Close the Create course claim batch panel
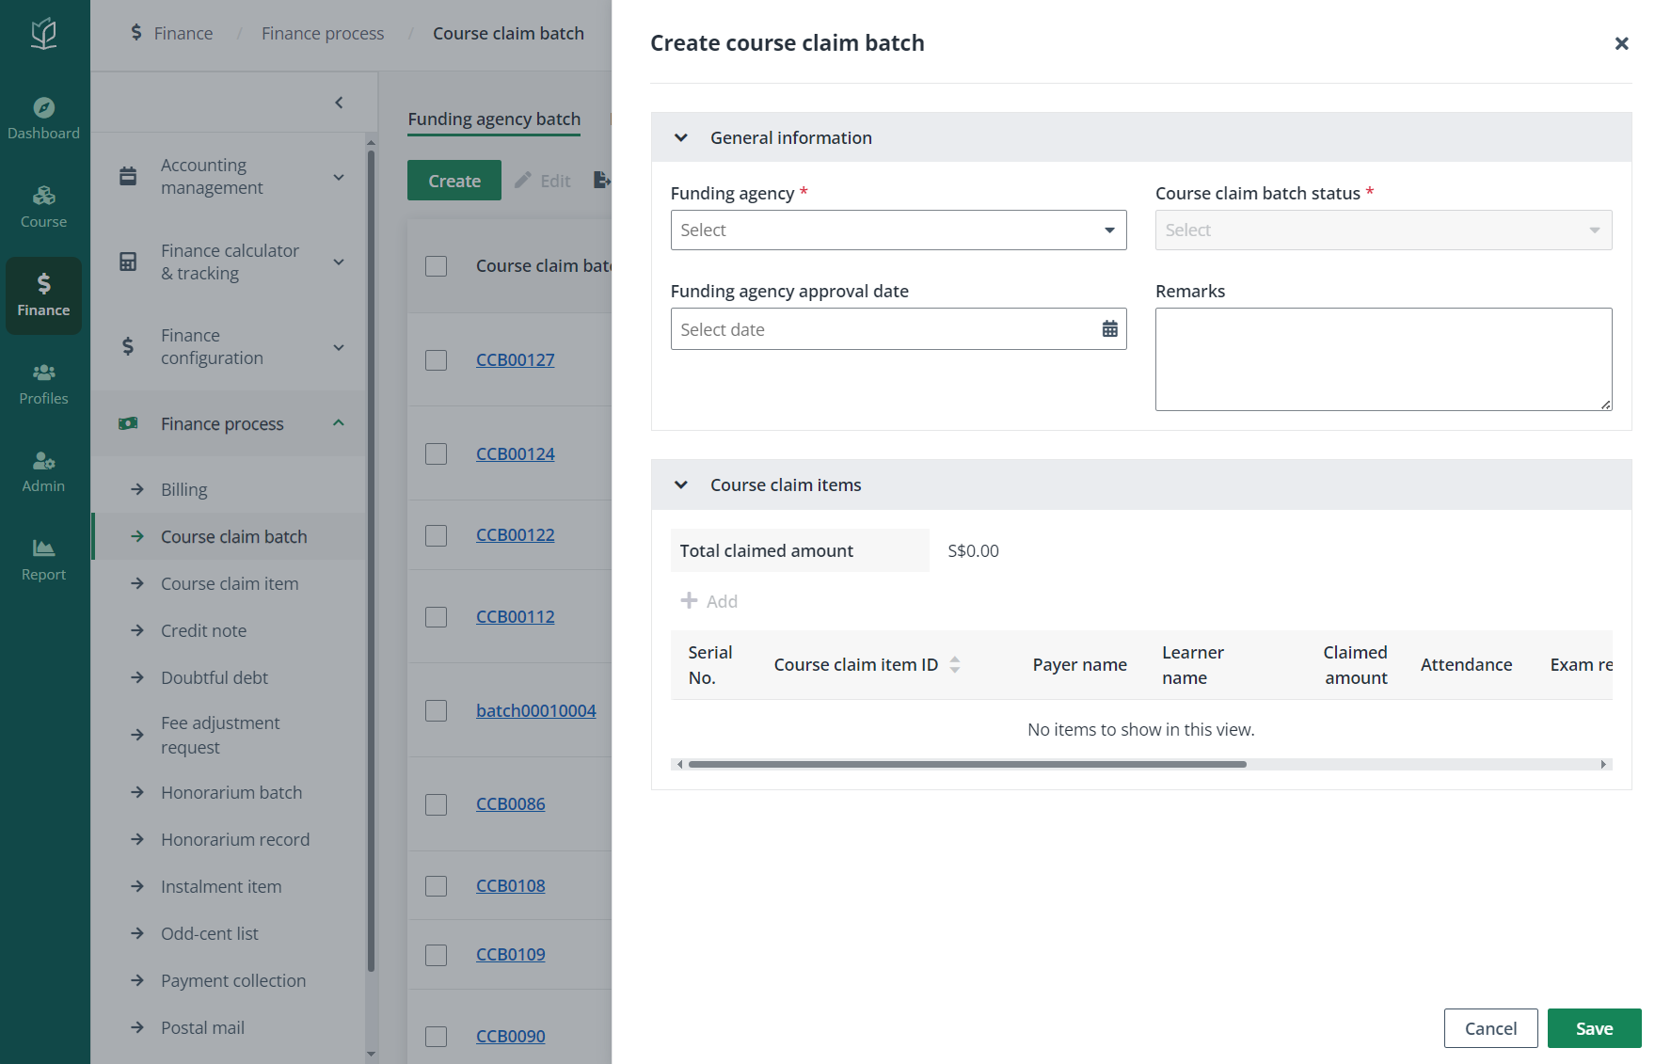The image size is (1655, 1064). [x=1621, y=43]
